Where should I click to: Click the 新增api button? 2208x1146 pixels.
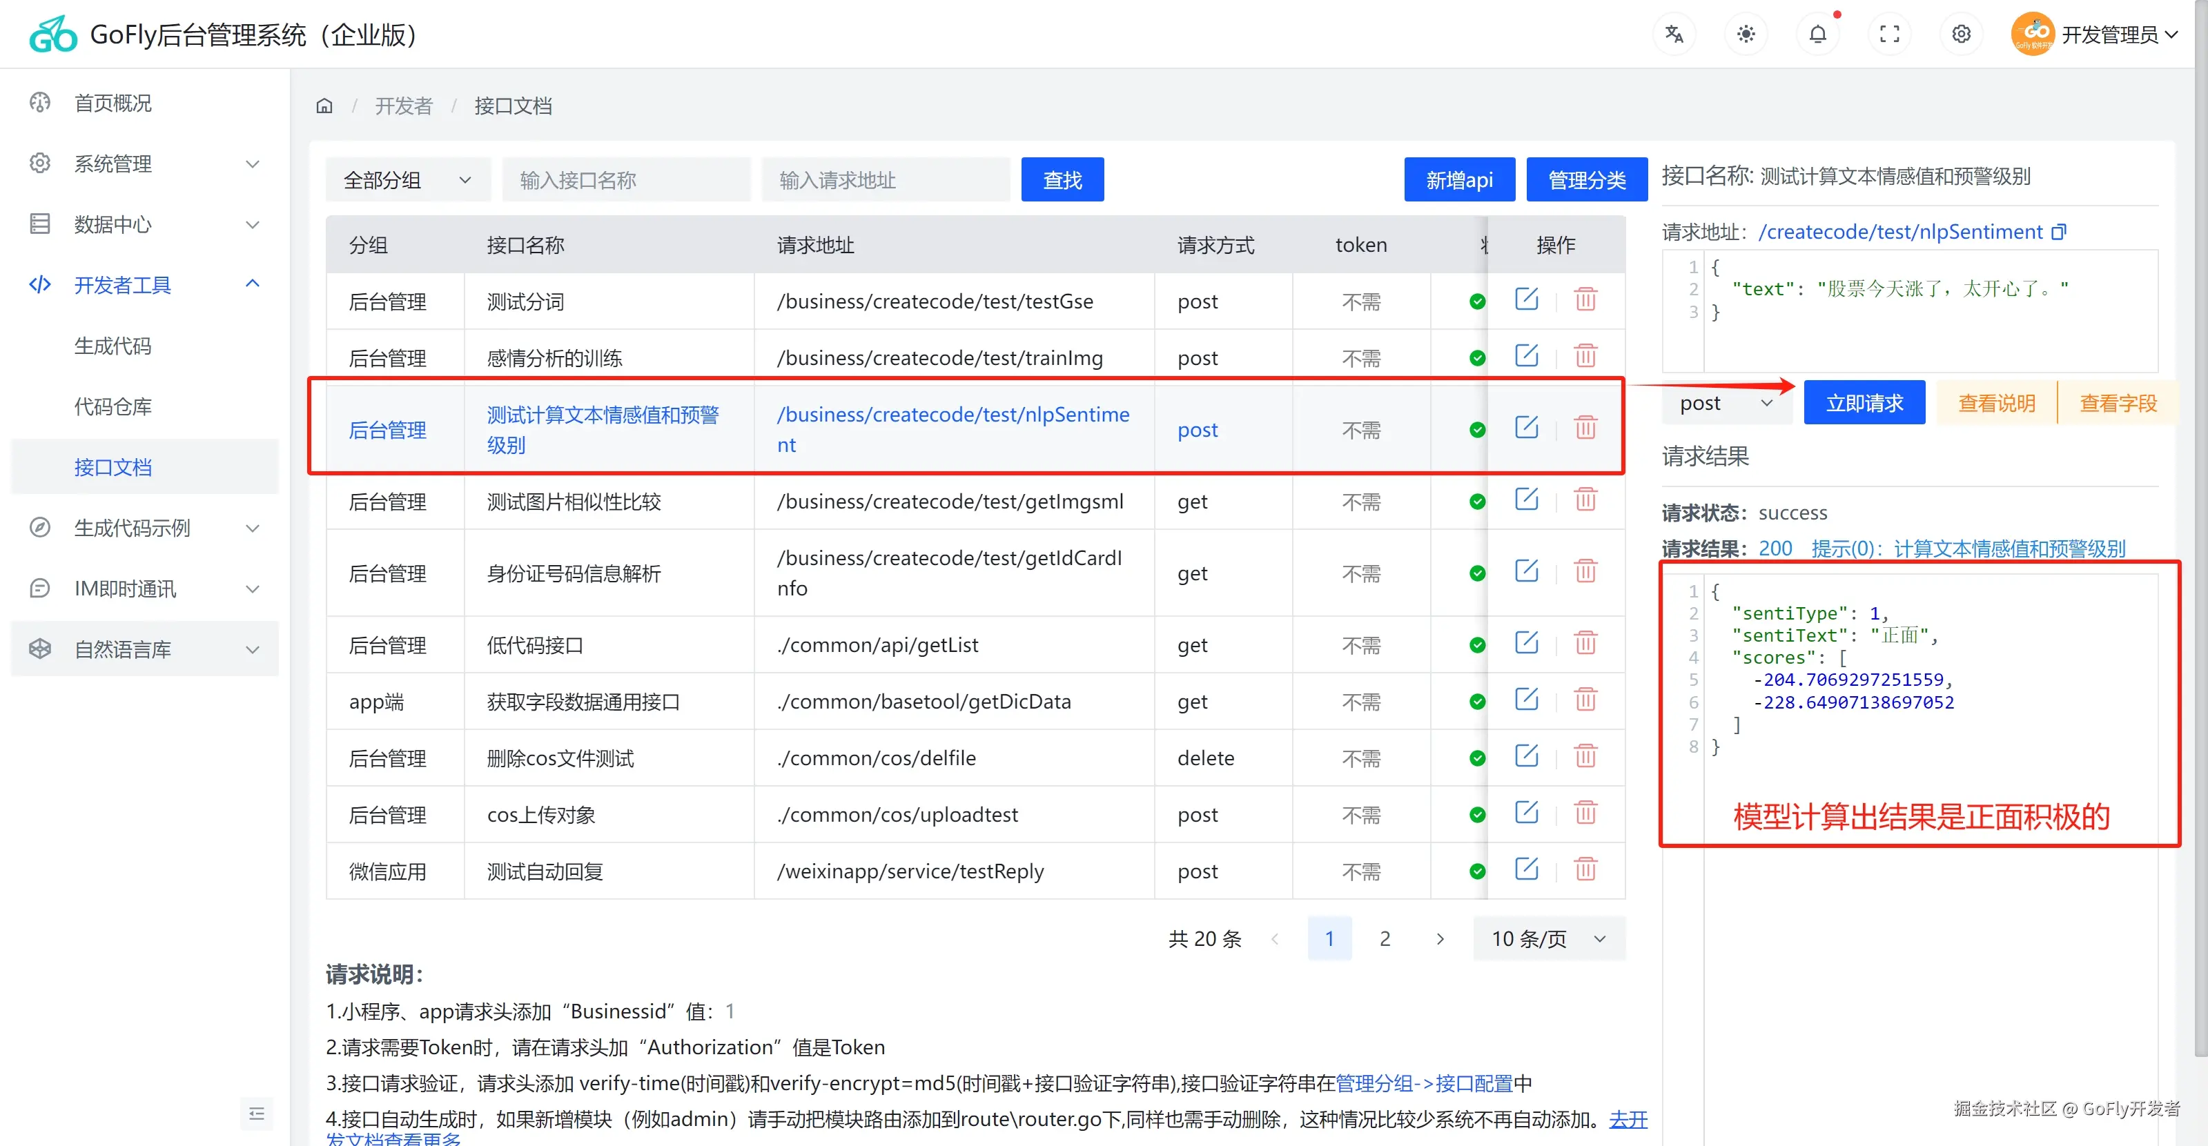1459,180
